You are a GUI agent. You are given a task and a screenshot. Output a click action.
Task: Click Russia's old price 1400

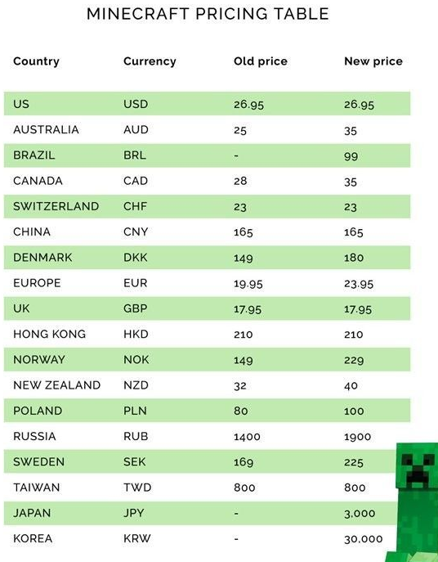pos(247,437)
